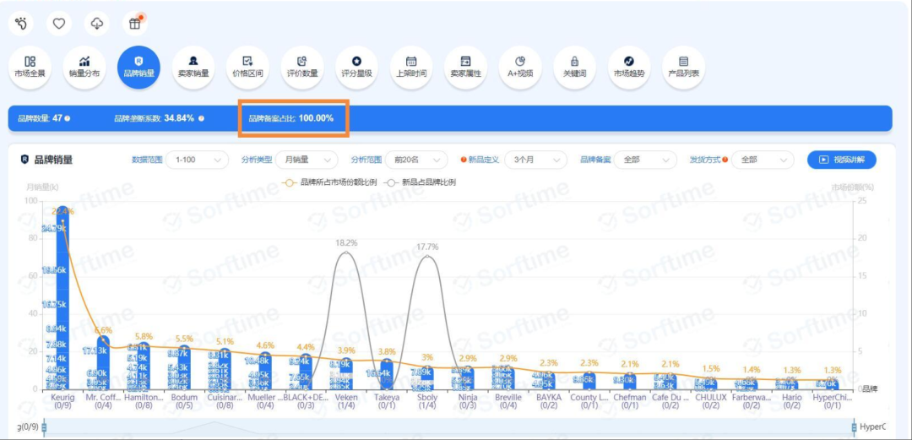
Task: Open the 数据范围 dropdown showing 1-100
Action: point(197,160)
